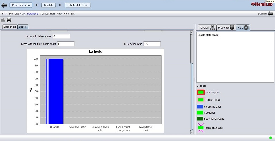Screen dimensions: 275x141
Task: Click the blue All labels bar
Action: pyautogui.click(x=54, y=92)
